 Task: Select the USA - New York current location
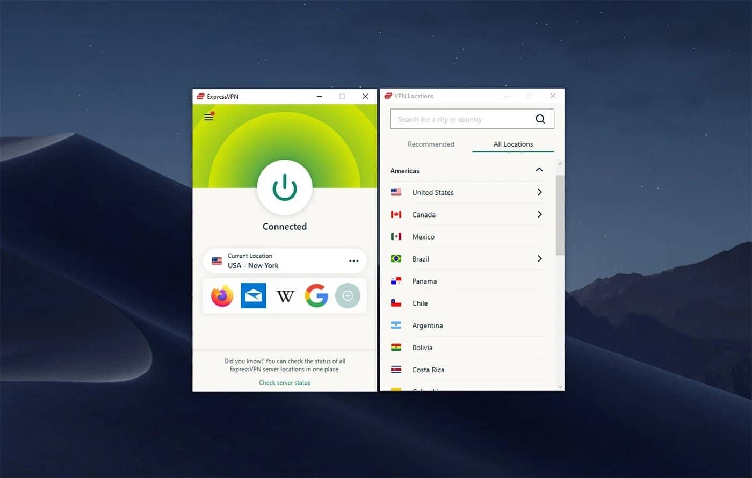point(285,261)
